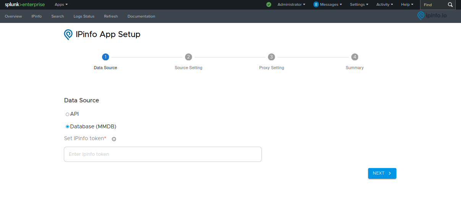461x207 pixels.
Task: Click the NEXT button
Action: 382,173
